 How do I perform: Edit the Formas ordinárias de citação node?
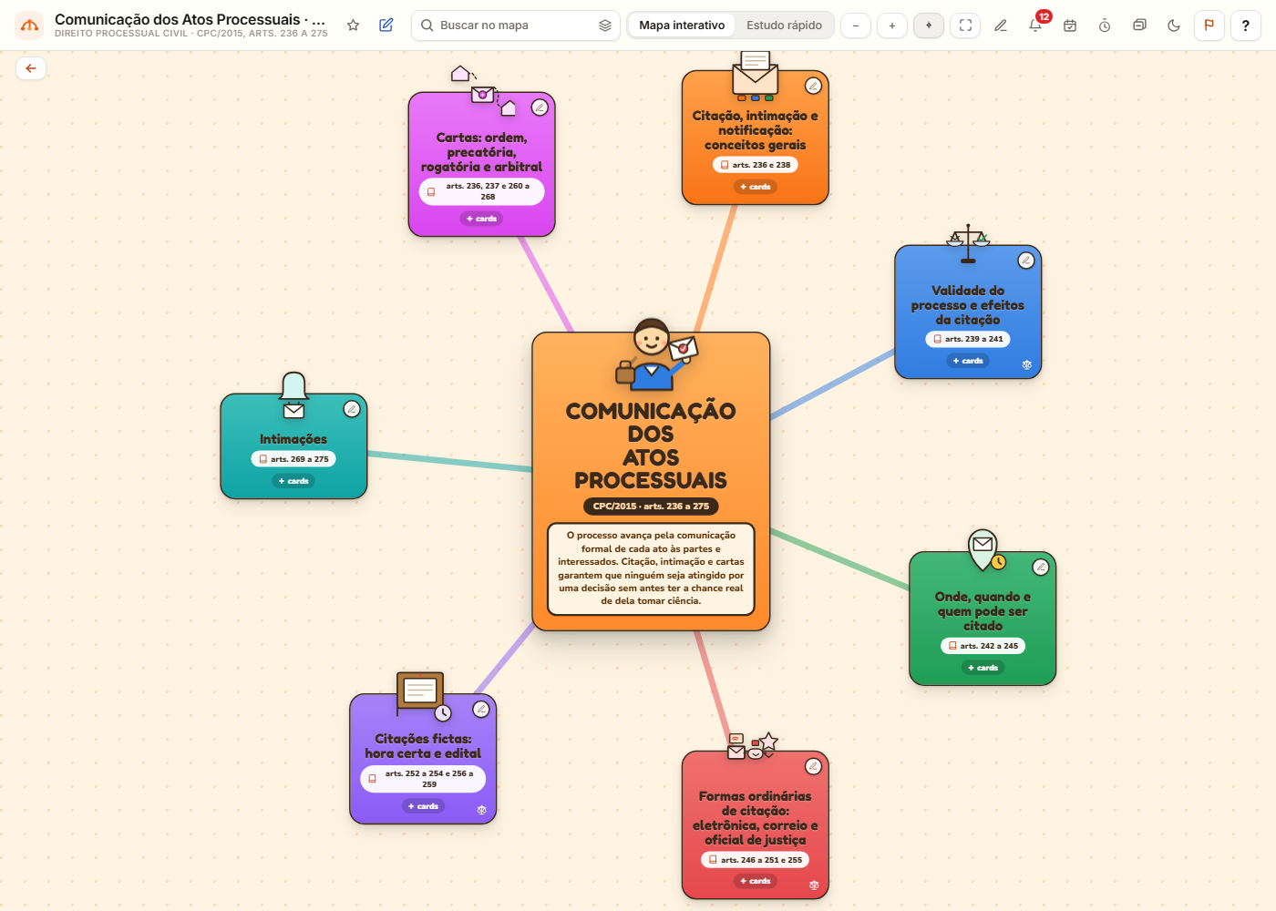813,766
